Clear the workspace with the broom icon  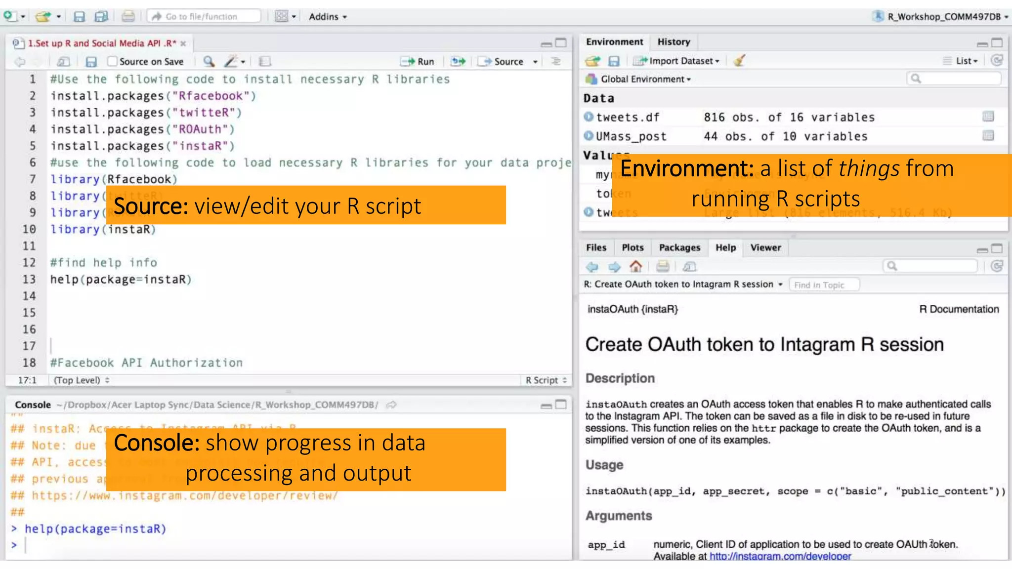[739, 60]
